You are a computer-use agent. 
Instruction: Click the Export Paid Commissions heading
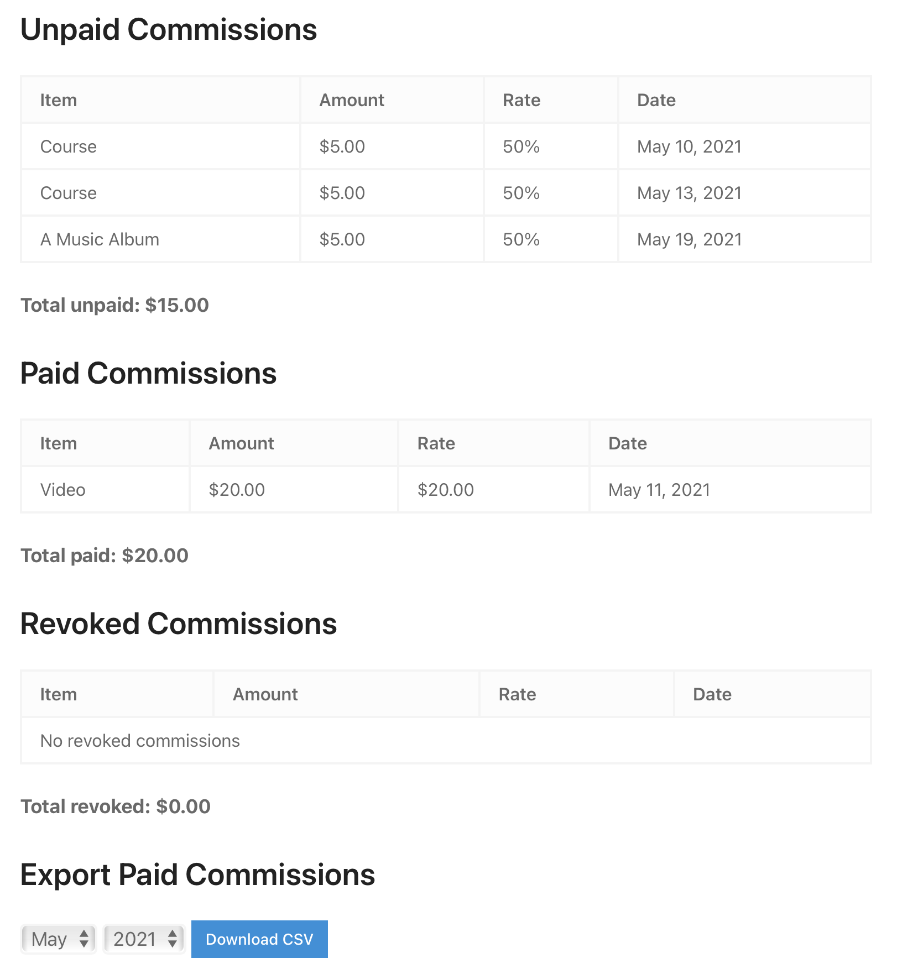(197, 875)
